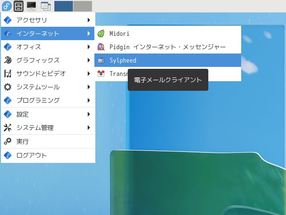Click the monitor panel icon
The width and height of the screenshot is (286, 215).
(31, 6)
